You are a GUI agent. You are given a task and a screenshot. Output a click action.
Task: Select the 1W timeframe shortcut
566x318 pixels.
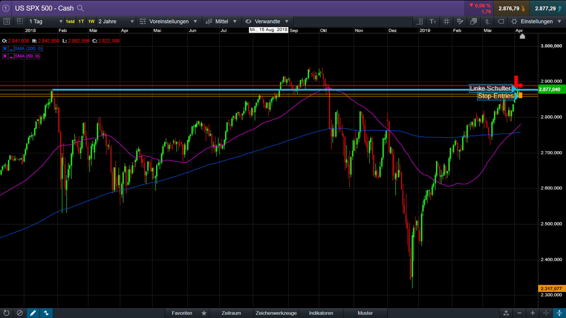click(x=91, y=21)
